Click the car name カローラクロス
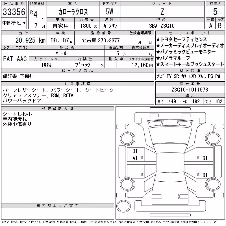226x226 pixels. pyautogui.click(x=73, y=12)
